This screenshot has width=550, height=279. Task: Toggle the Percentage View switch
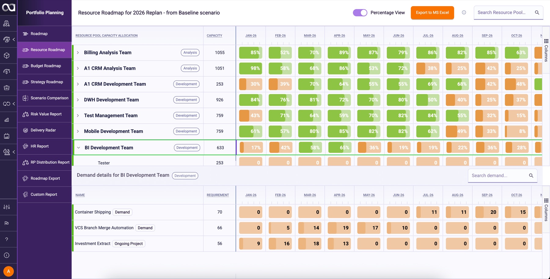click(x=360, y=13)
